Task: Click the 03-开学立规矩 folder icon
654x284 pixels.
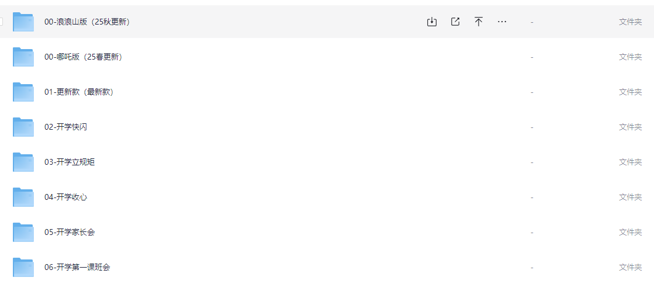Action: click(23, 162)
